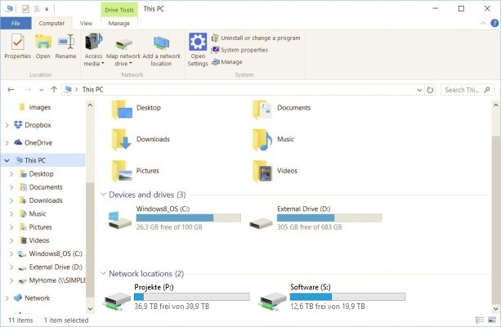Open Settings from the ribbon
This screenshot has width=501, height=327.
[198, 43]
